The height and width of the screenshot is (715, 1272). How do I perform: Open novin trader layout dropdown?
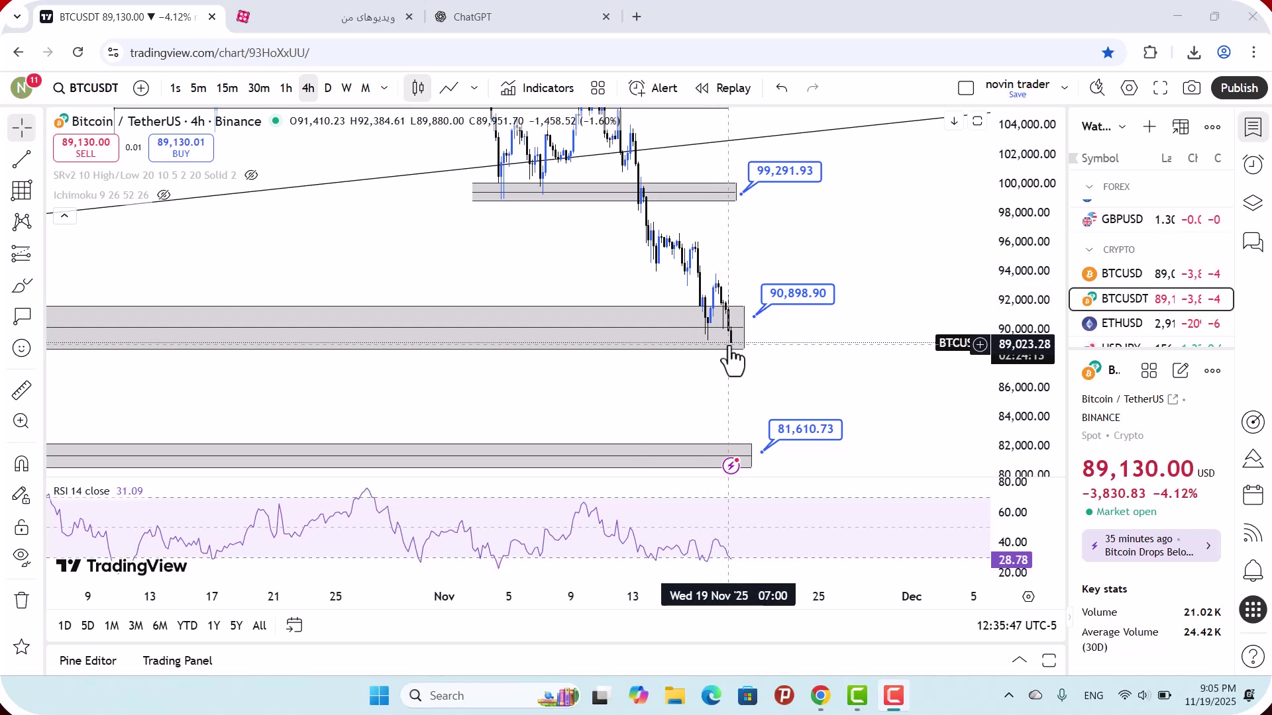[1065, 88]
